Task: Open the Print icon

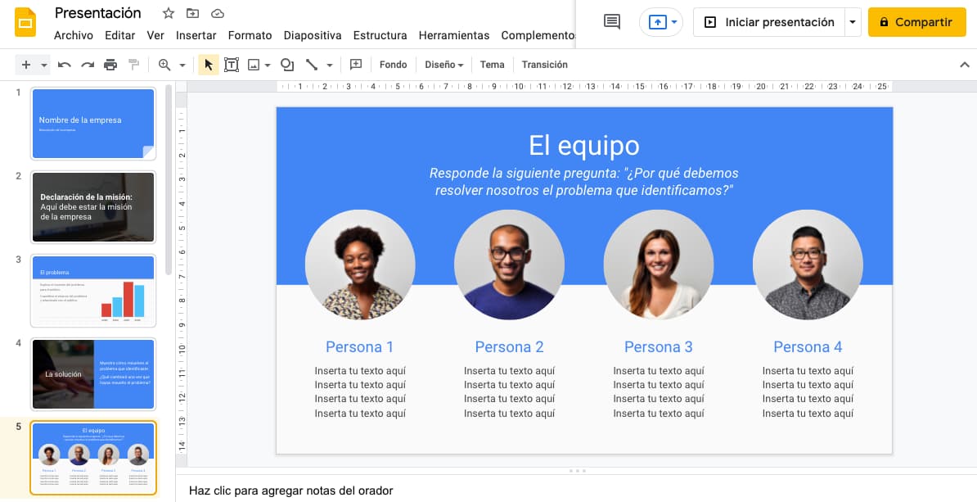Action: (110, 64)
